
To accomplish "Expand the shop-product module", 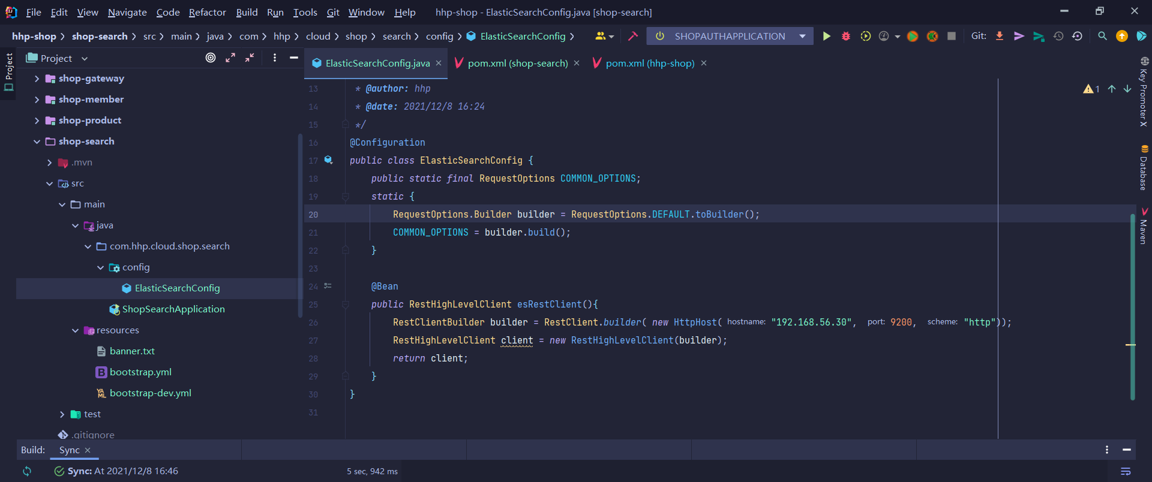I will point(37,120).
